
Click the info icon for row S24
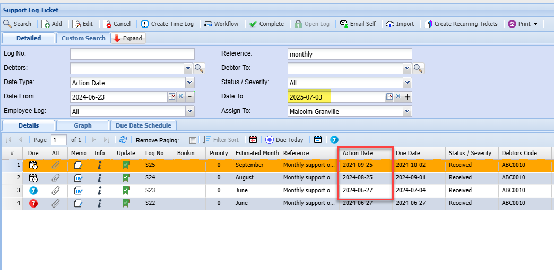(100, 177)
